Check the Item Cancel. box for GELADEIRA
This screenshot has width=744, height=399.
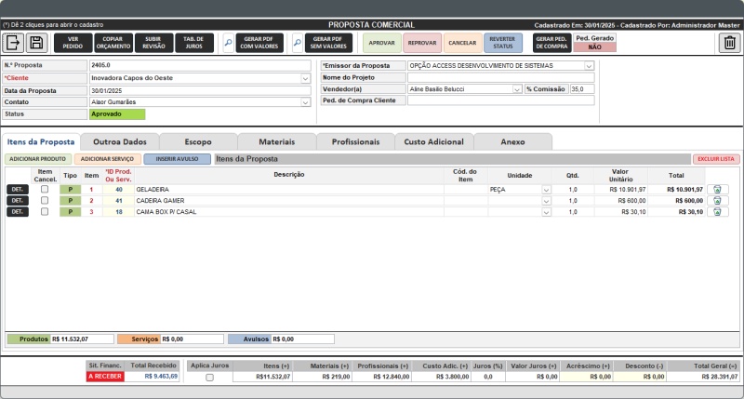(x=45, y=189)
